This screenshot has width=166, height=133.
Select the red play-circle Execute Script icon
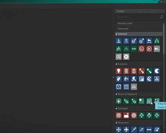pos(149,49)
